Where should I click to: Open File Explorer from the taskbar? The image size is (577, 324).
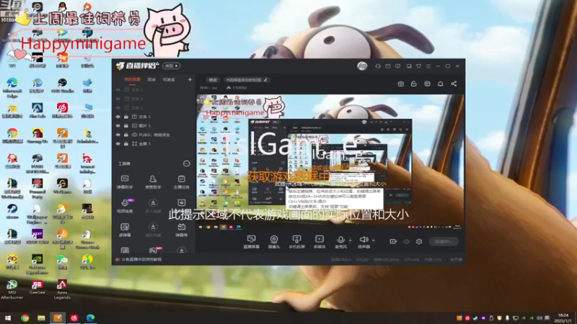point(41,318)
